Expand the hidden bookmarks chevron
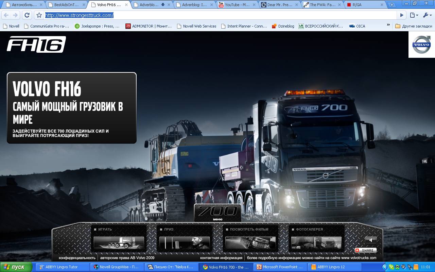435x272 pixels. tap(388, 25)
